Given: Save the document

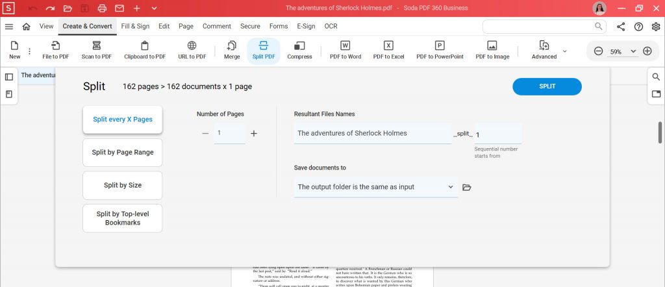Looking at the screenshot, I should 85,8.
